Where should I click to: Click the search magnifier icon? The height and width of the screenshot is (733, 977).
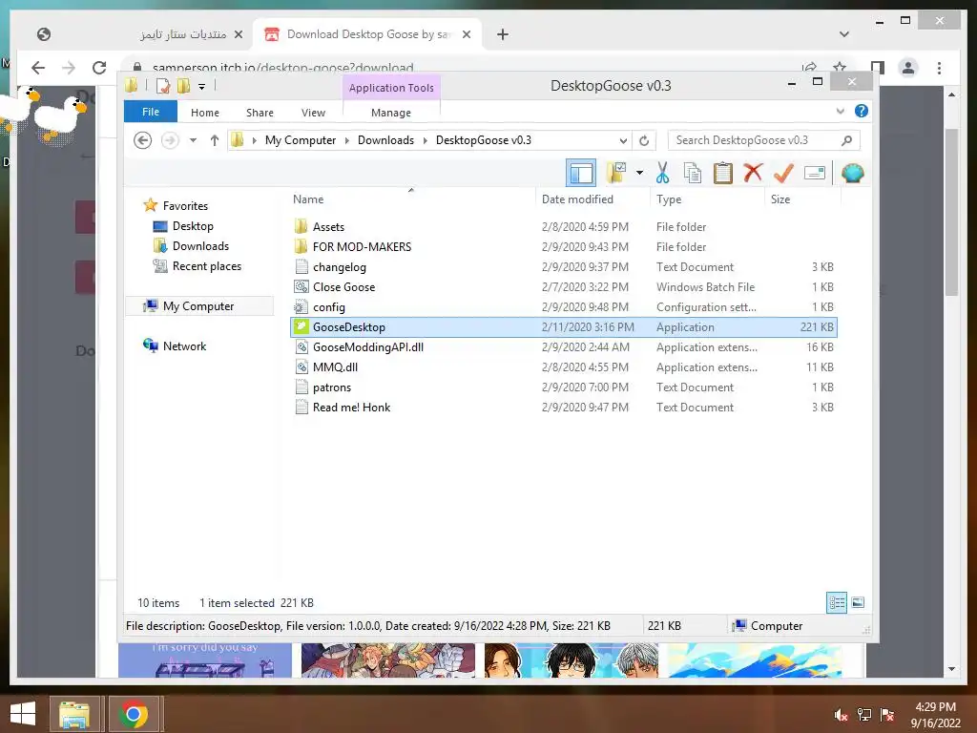[847, 140]
